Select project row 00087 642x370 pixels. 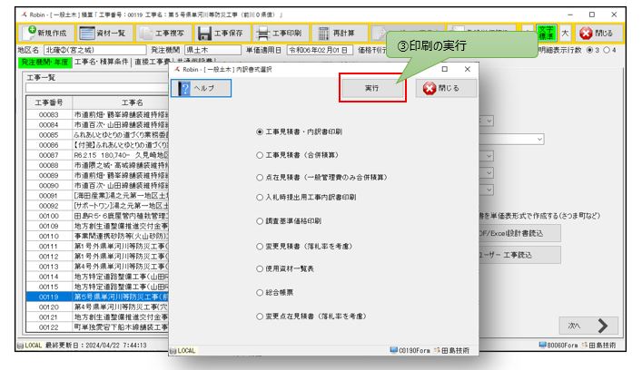tap(97, 155)
